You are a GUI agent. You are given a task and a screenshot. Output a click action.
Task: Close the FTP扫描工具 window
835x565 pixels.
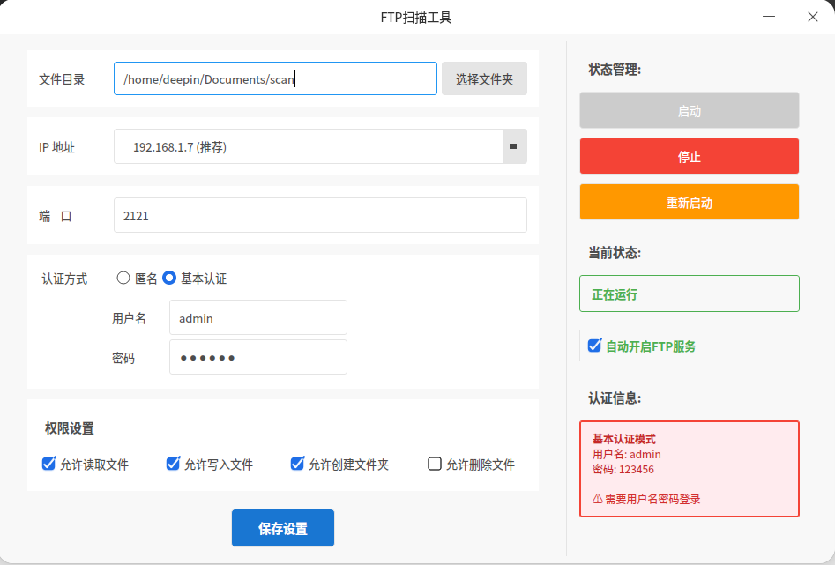click(813, 17)
